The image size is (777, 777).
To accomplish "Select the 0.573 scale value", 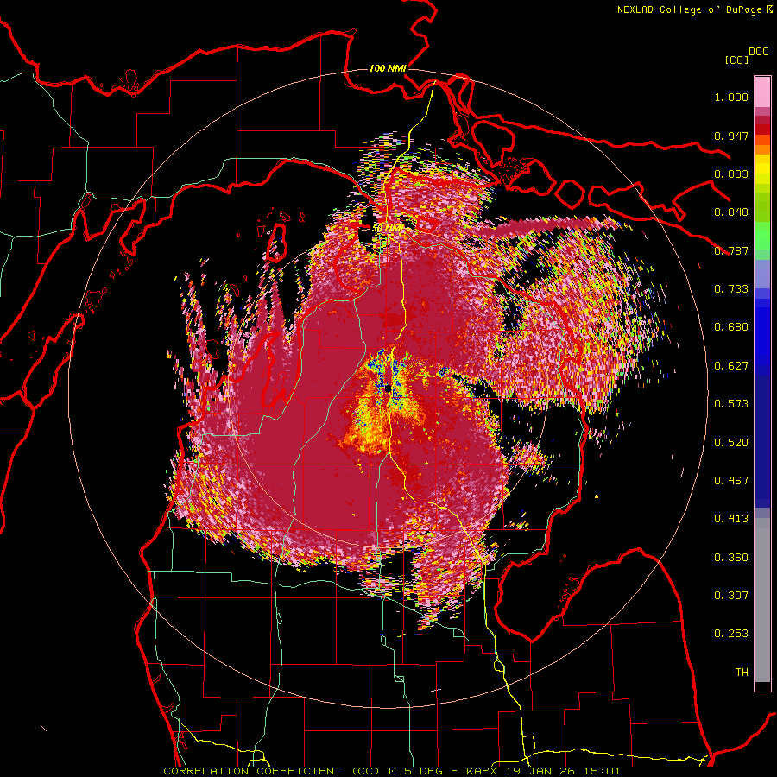I will pyautogui.click(x=731, y=404).
